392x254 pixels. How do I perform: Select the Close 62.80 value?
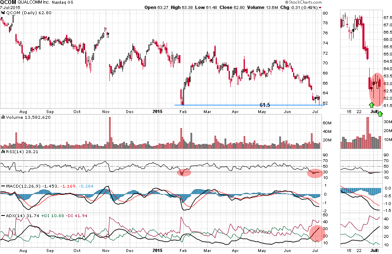(x=232, y=7)
